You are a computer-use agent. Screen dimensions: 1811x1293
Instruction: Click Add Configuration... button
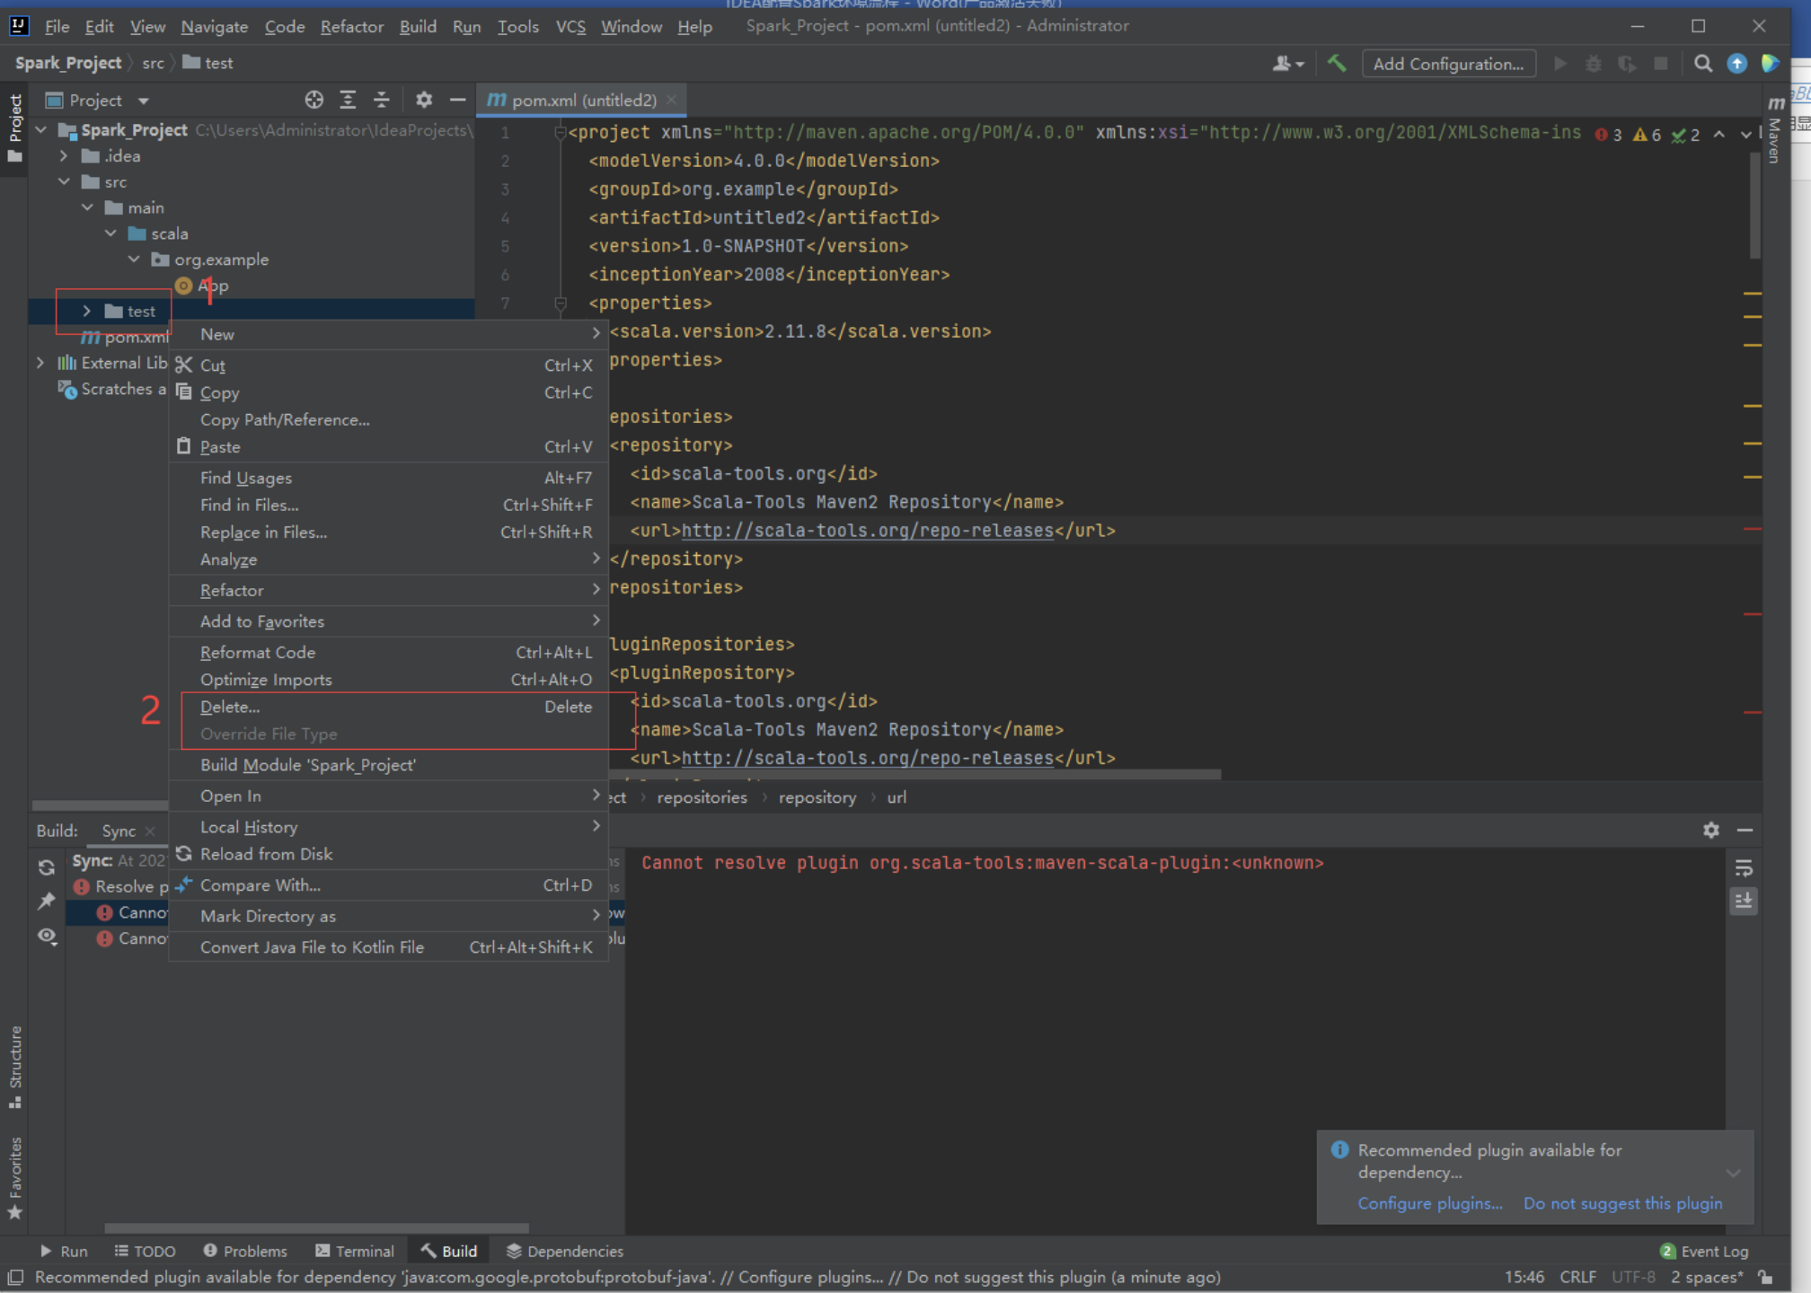point(1448,64)
